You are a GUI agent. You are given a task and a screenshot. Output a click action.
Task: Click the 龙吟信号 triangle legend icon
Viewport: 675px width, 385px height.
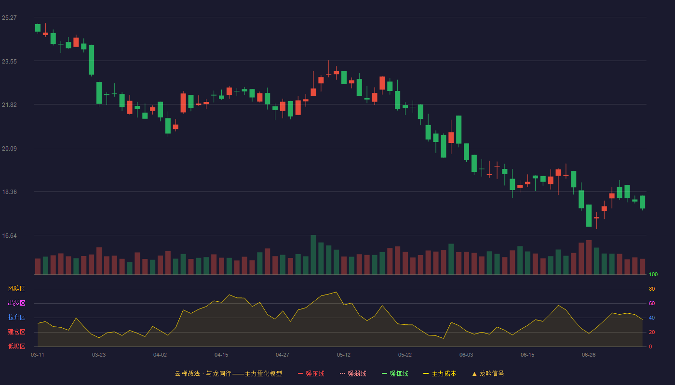coord(474,373)
